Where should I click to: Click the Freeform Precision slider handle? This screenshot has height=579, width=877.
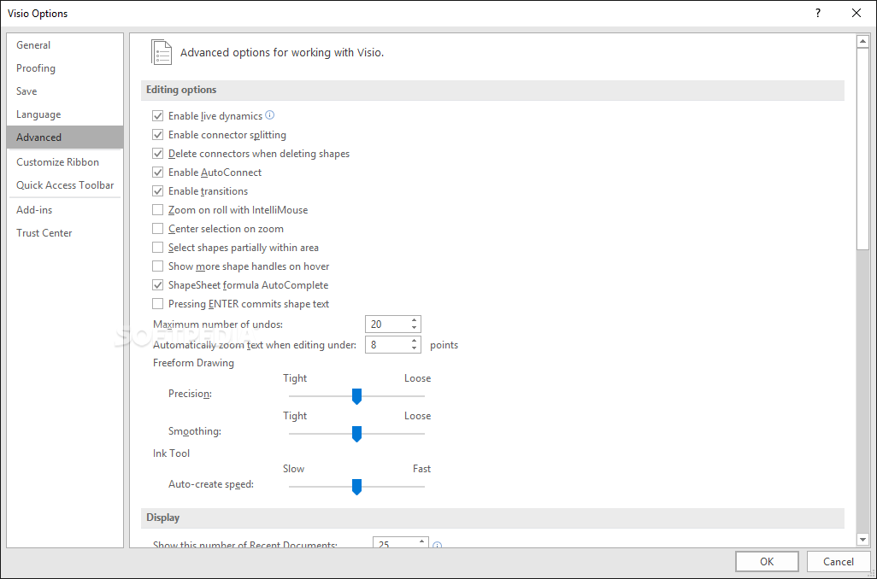tap(356, 396)
